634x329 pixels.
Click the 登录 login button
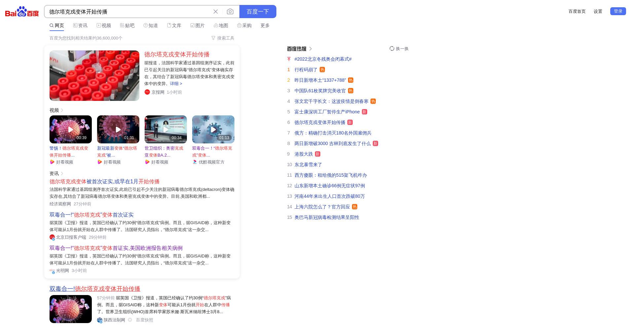click(618, 11)
